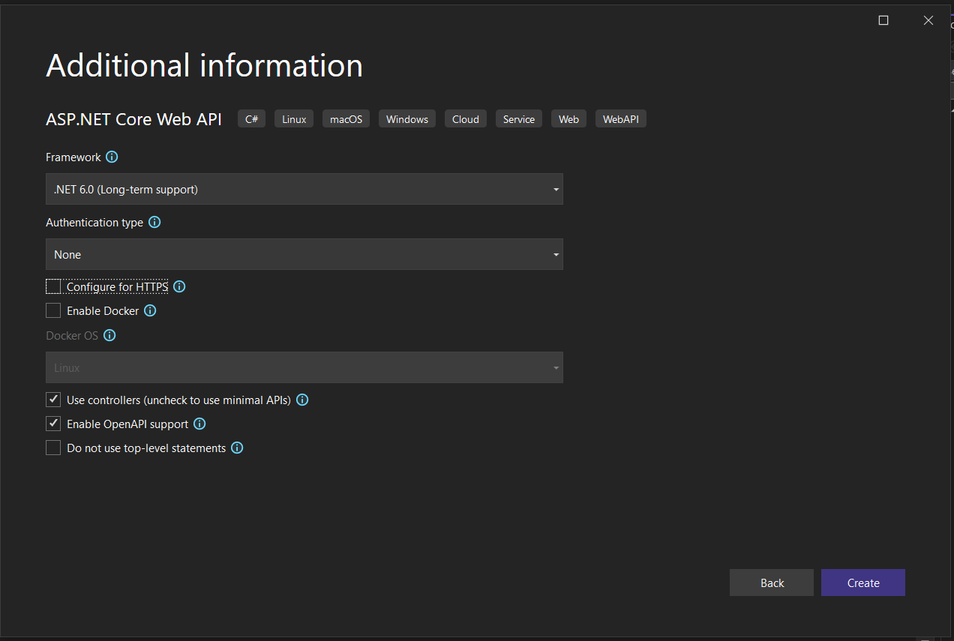
Task: Expand the Authentication type dropdown
Action: click(304, 255)
